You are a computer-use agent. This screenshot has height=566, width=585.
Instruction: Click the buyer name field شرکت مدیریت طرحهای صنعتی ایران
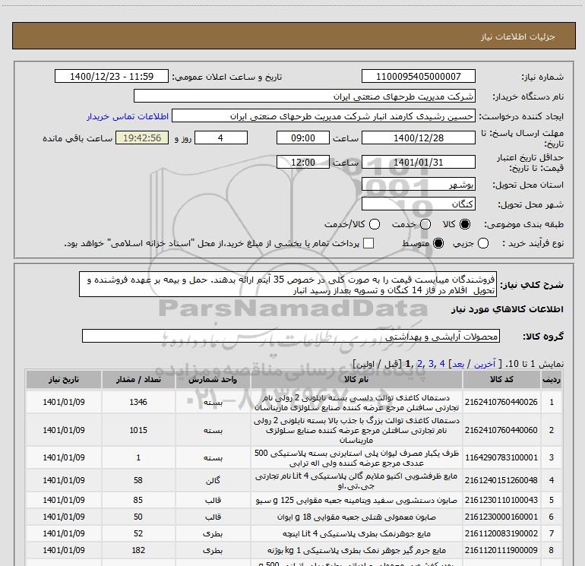click(305, 96)
